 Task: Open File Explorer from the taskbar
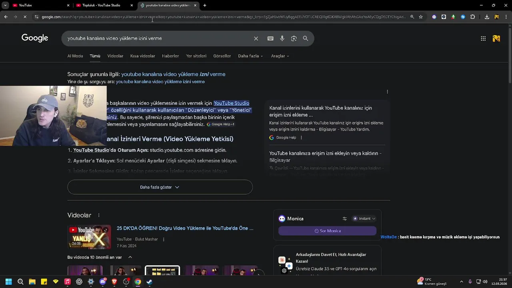coord(32,282)
